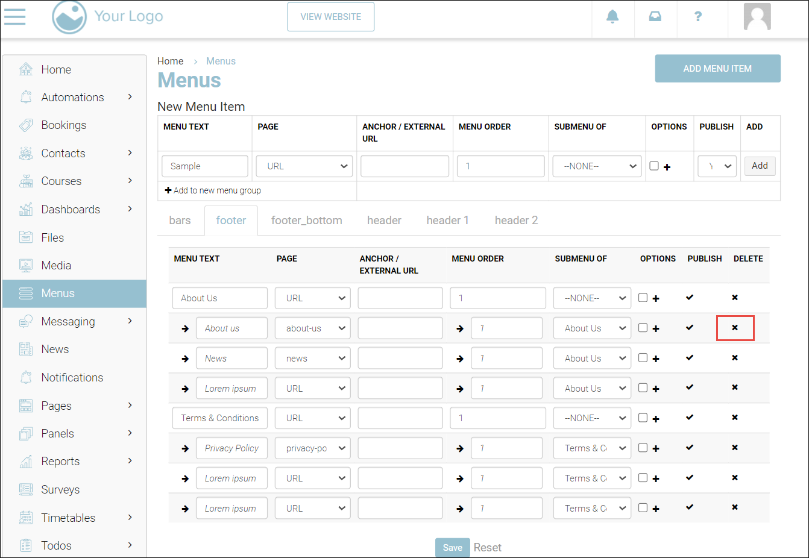The image size is (809, 558).
Task: Click the hamburger menu icon
Action: click(15, 16)
